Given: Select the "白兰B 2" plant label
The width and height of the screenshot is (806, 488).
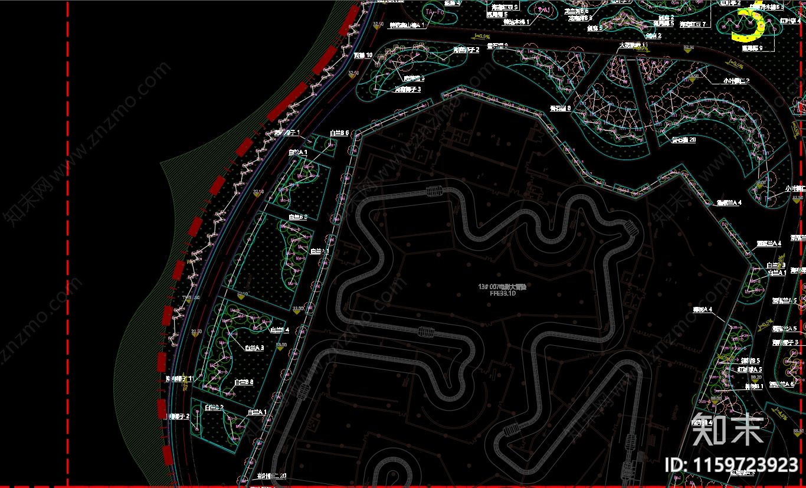Looking at the screenshot, I should point(214,407).
